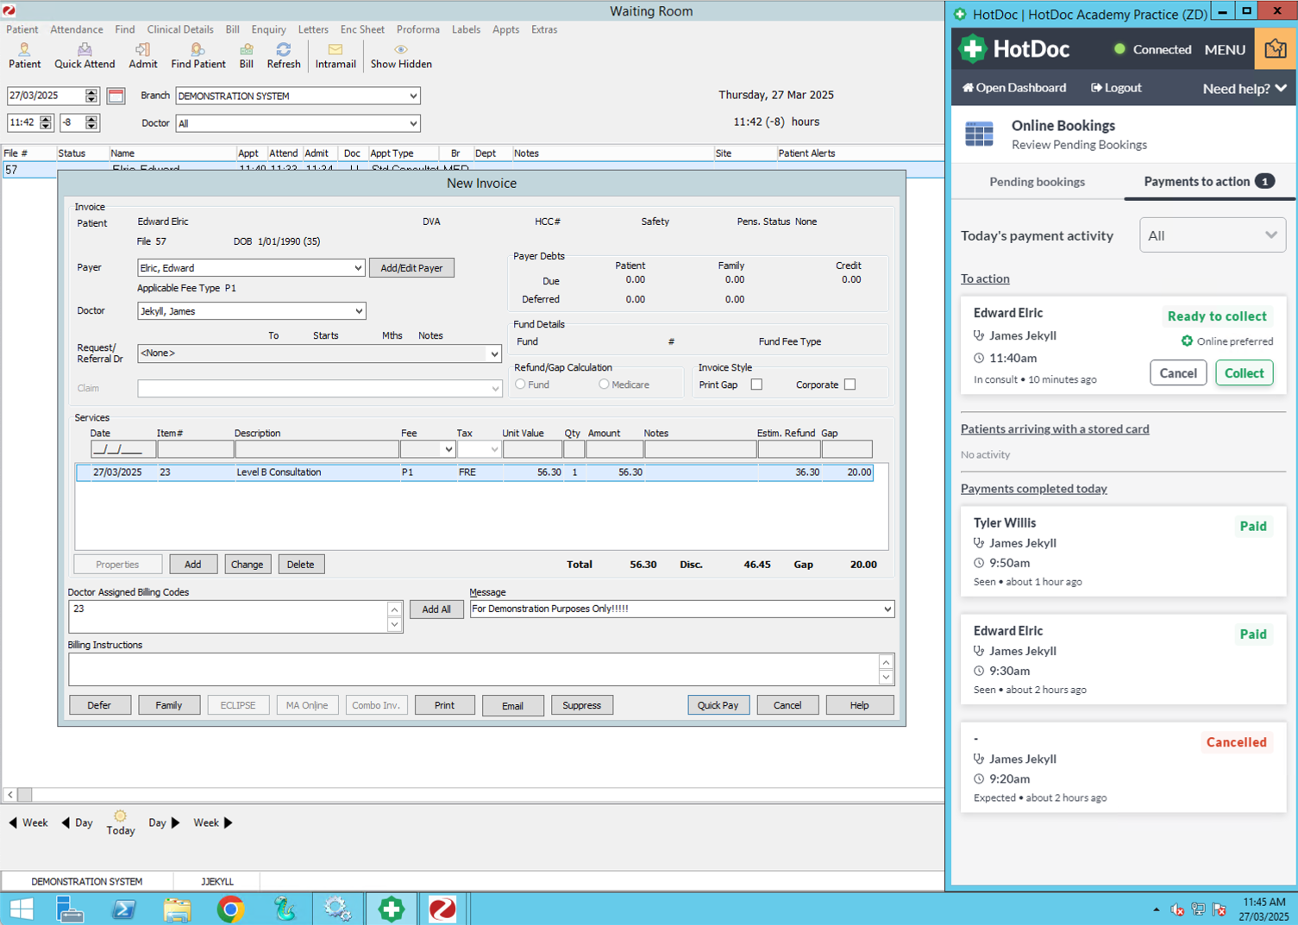Viewport: 1298px width, 925px height.
Task: Click the Admit toolbar icon
Action: [143, 56]
